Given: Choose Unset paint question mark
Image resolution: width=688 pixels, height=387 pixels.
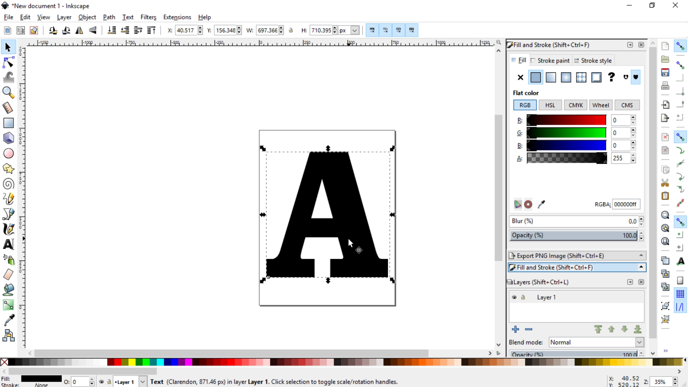Looking at the screenshot, I should pos(611,77).
